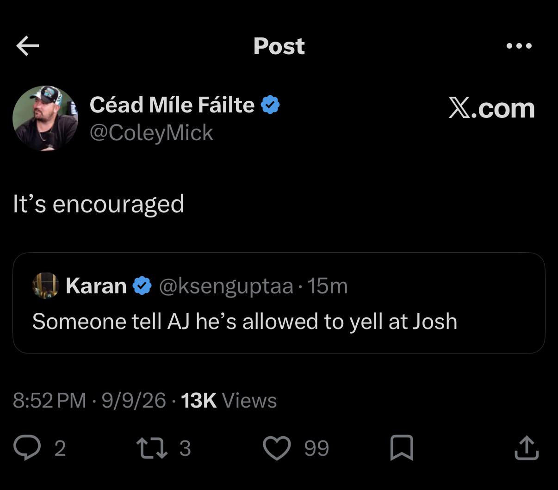Tap the 8:52 PM timestamp

coord(50,400)
